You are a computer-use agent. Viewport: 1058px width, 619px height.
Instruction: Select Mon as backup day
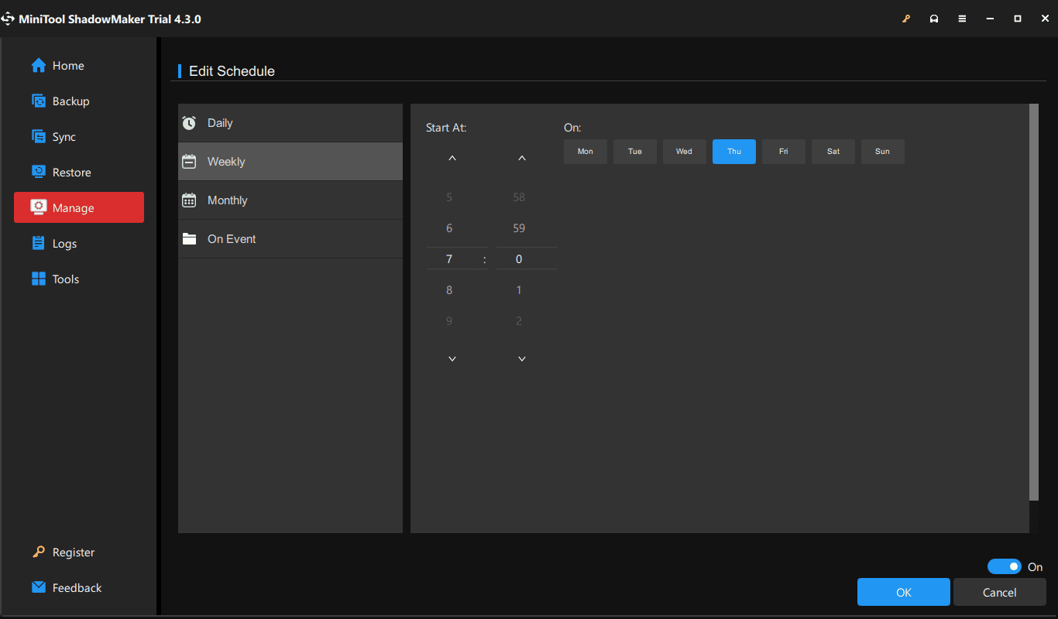point(586,152)
